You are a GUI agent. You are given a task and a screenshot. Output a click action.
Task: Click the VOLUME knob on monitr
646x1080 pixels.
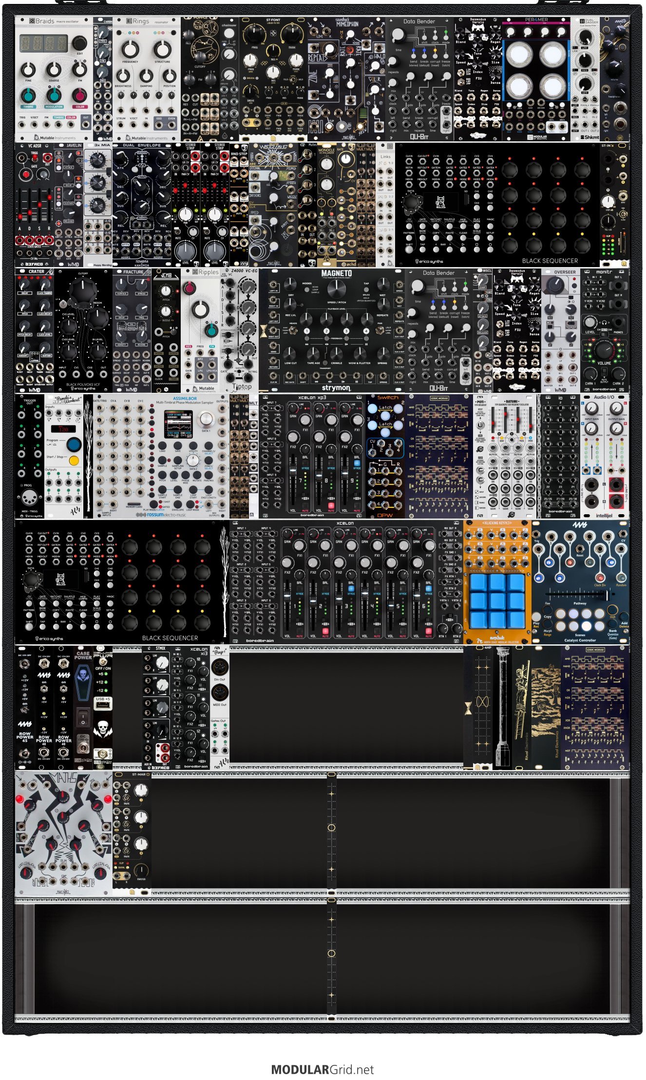(x=604, y=348)
